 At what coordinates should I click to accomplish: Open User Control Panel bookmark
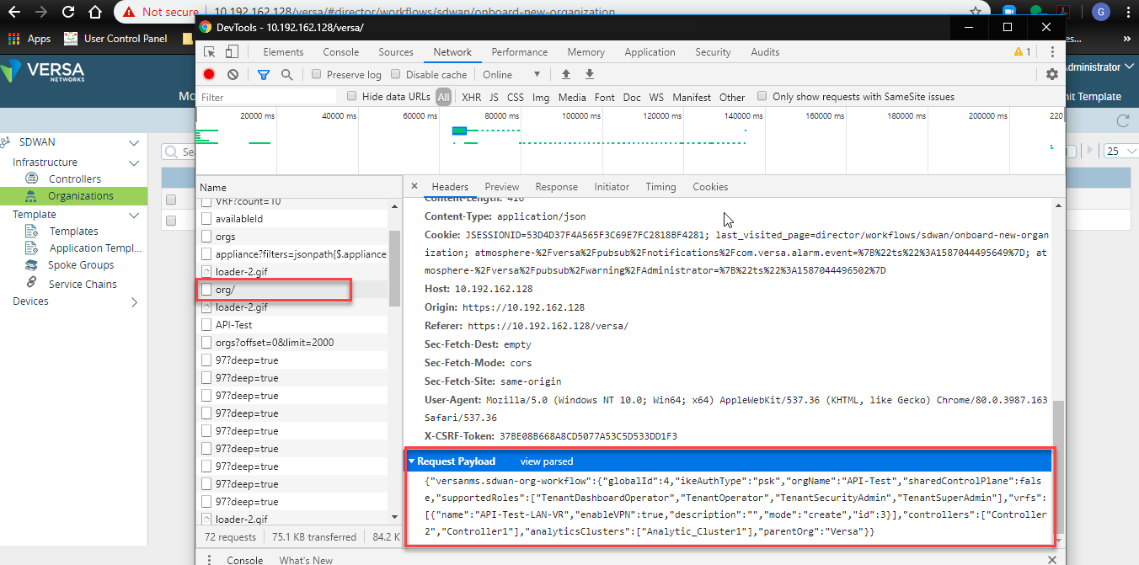(115, 39)
